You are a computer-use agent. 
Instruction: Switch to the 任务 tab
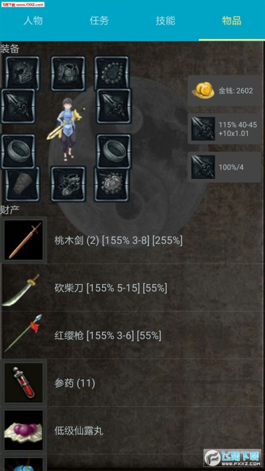click(x=99, y=21)
